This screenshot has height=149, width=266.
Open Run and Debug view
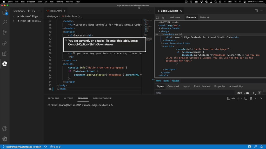5,43
